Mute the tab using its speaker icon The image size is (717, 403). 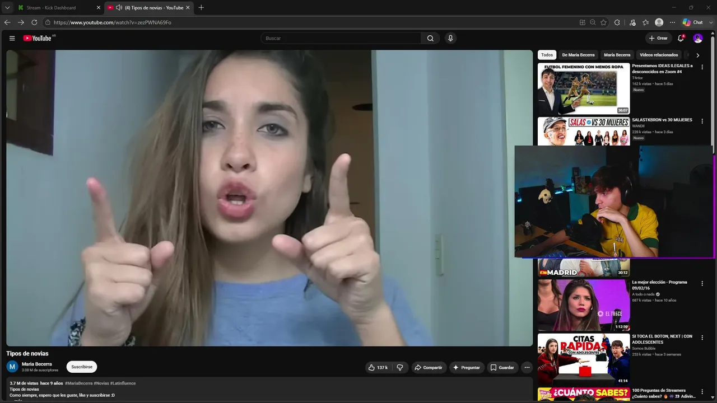[119, 8]
